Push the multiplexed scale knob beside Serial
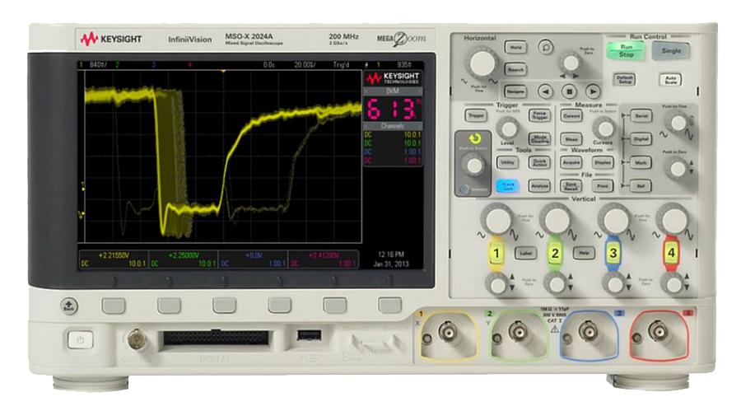This screenshot has height=411, width=741. tap(678, 123)
